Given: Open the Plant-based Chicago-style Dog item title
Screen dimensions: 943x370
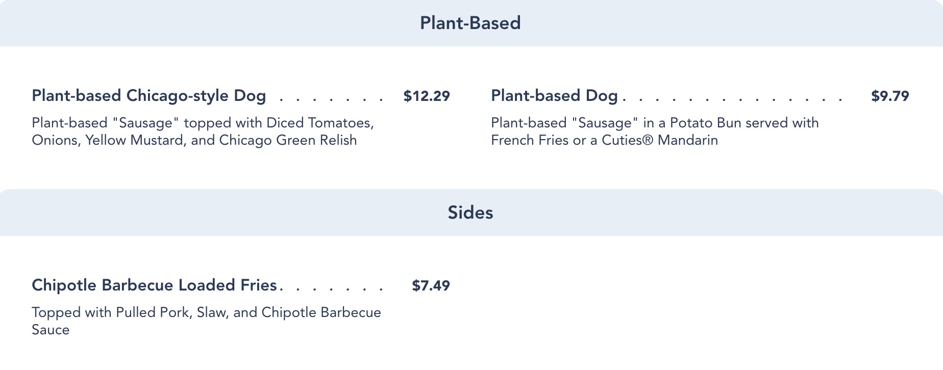Looking at the screenshot, I should [148, 96].
